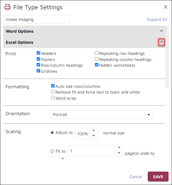Increase Adjust to percentage with up arrow
172x185 pixels.
94,130
